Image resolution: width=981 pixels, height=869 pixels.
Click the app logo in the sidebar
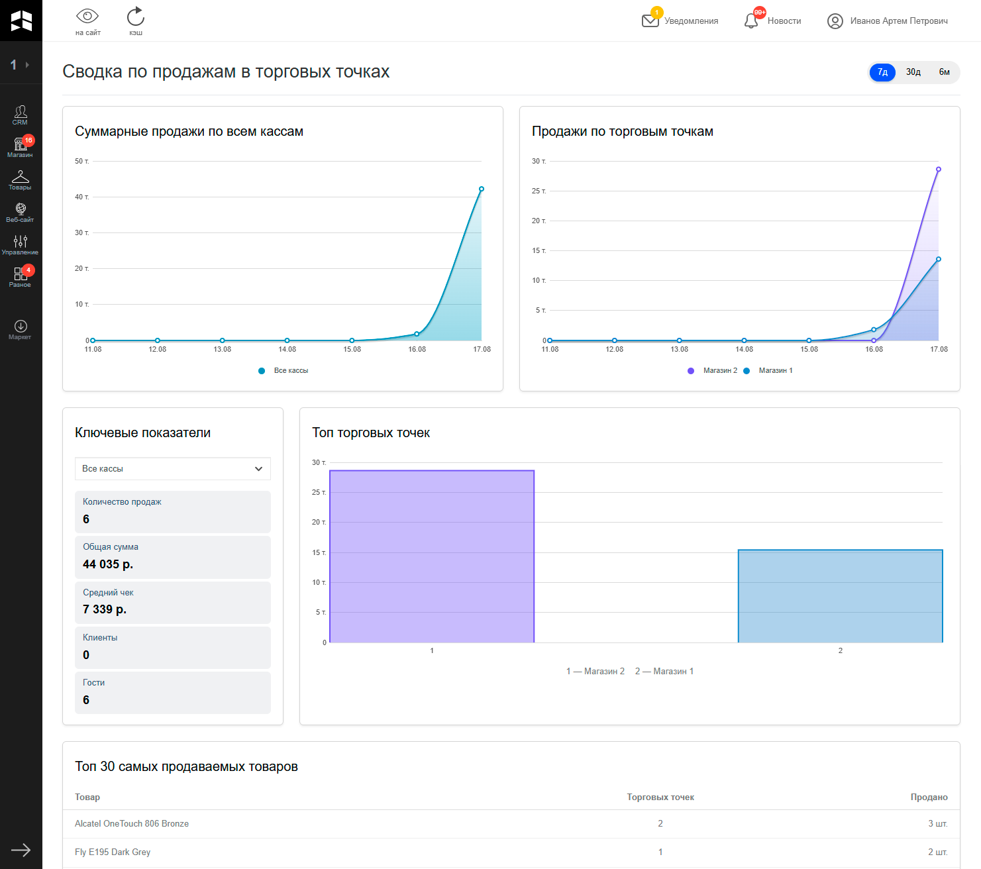point(21,21)
